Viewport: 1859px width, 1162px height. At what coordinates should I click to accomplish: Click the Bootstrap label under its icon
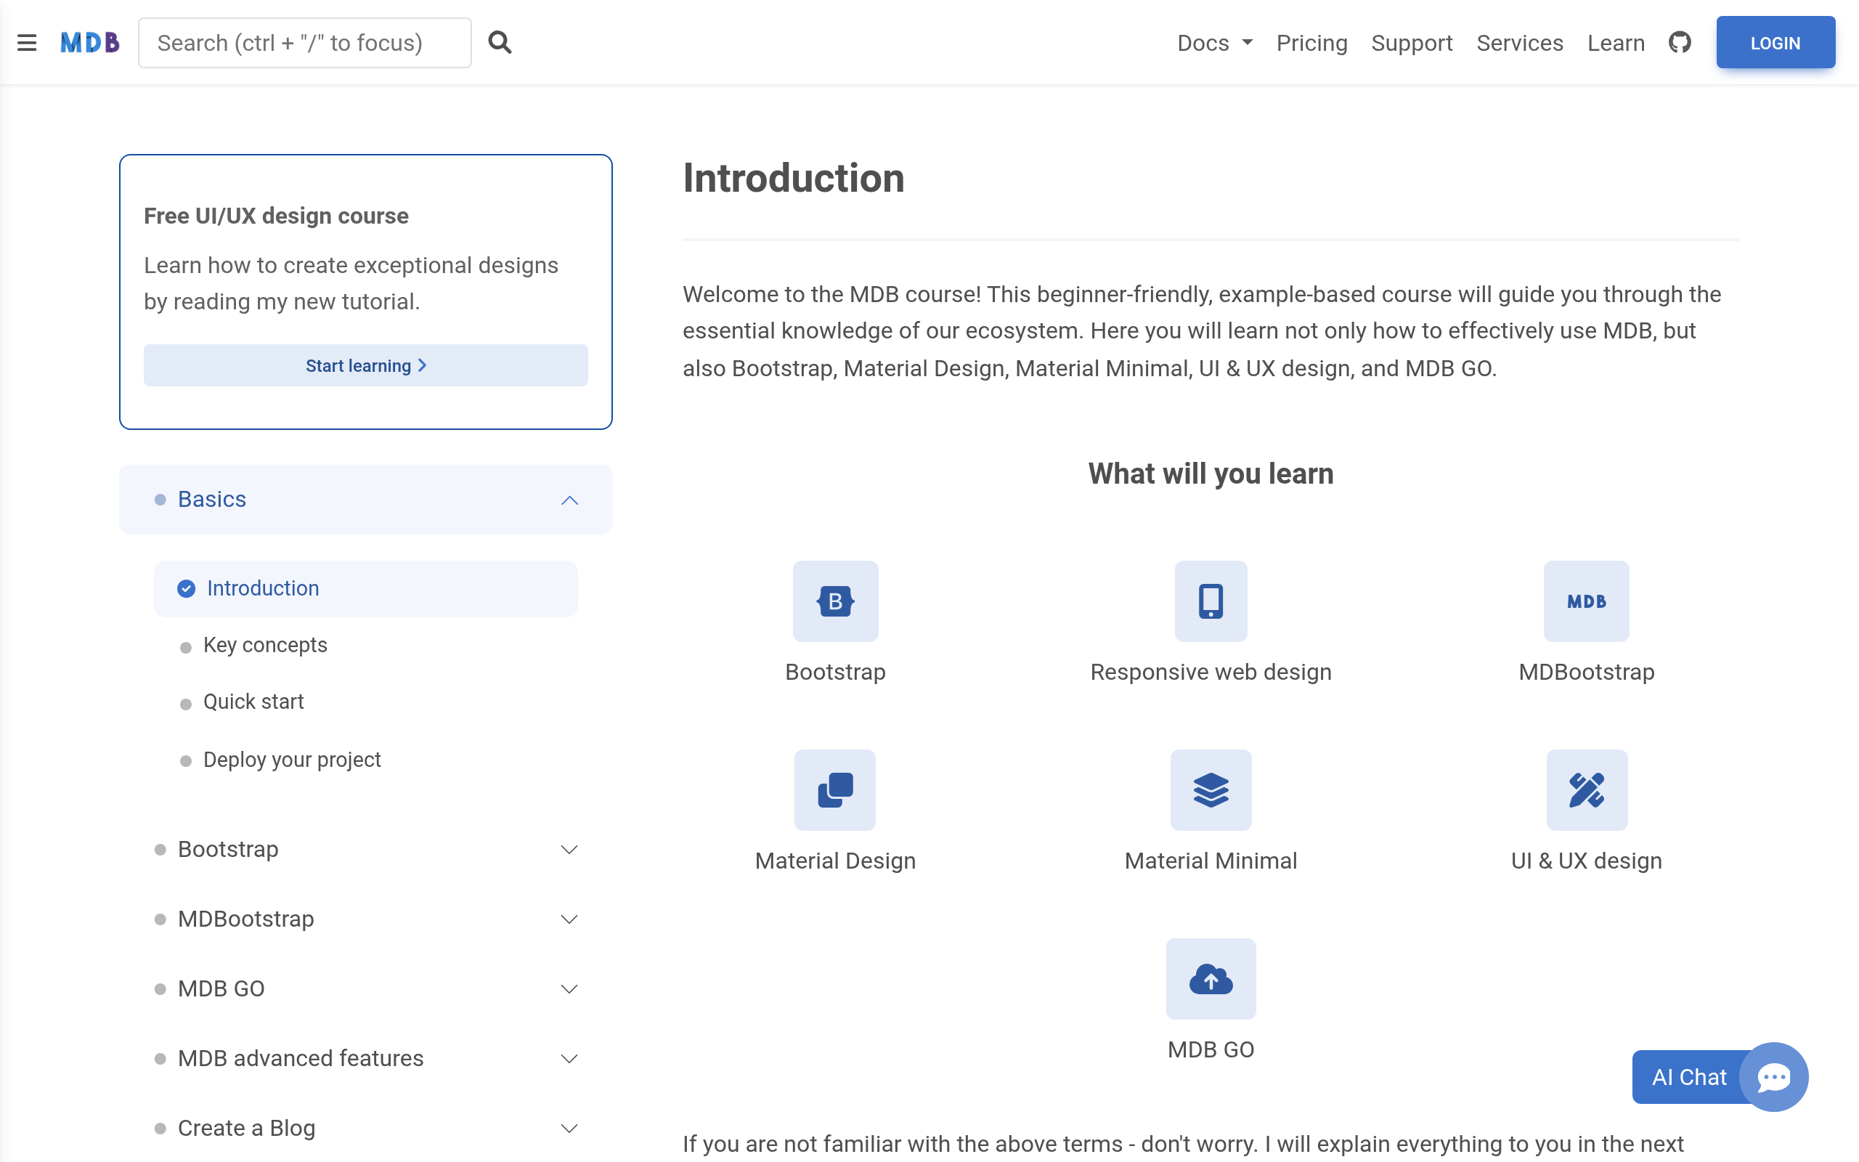point(835,672)
